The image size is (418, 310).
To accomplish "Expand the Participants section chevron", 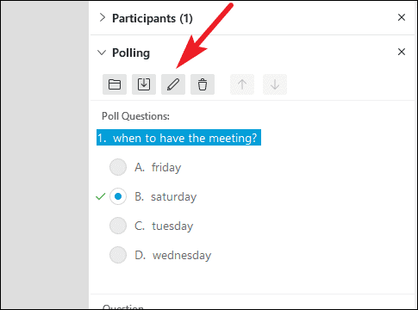I will click(x=102, y=18).
